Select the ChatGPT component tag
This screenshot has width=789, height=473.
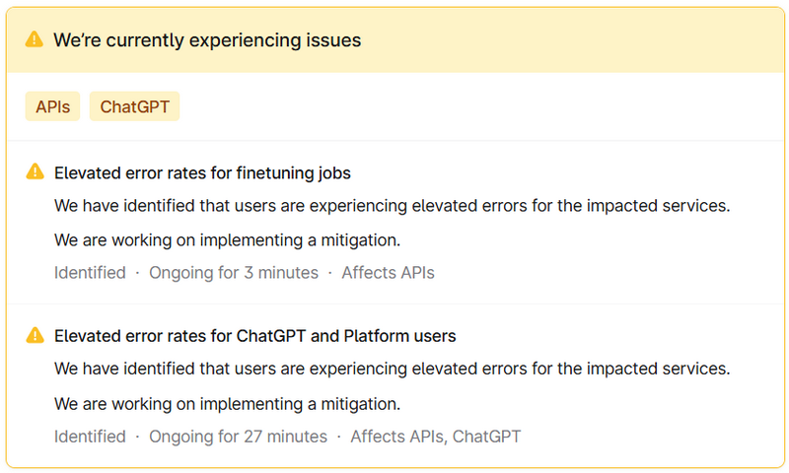[134, 106]
